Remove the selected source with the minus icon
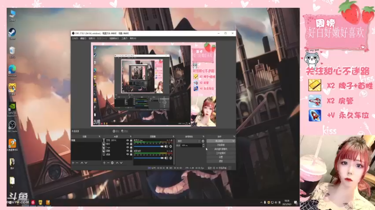Image resolution: width=375 pixels, height=210 pixels. 108,163
